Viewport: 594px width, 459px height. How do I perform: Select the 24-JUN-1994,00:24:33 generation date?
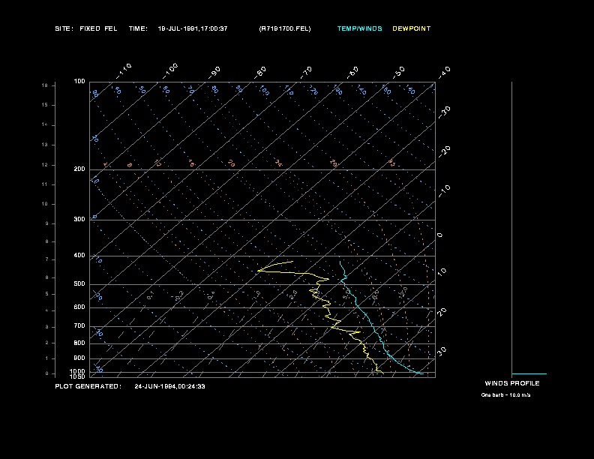click(x=169, y=386)
